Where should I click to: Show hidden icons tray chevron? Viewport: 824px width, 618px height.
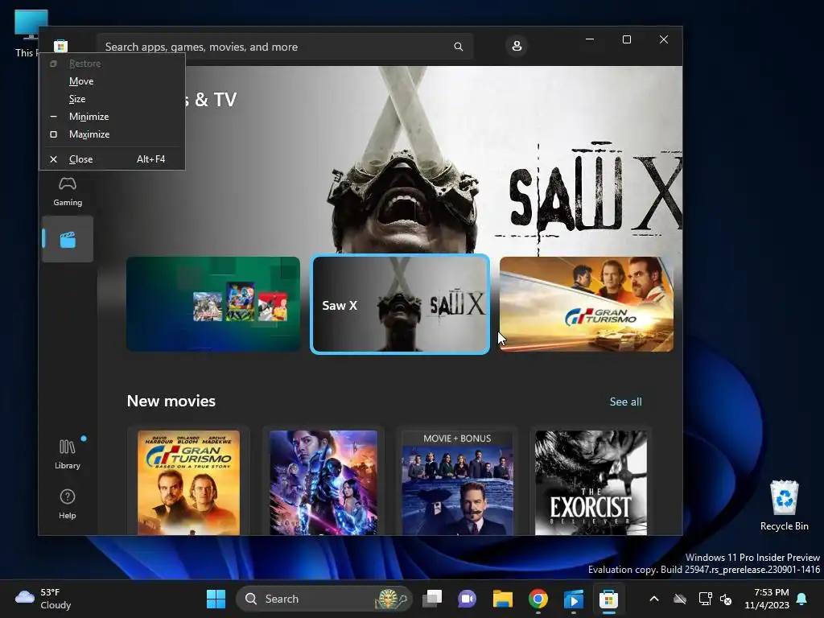click(653, 599)
